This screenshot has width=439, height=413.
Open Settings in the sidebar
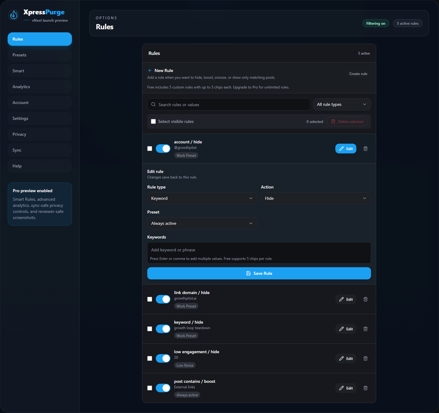pos(40,118)
